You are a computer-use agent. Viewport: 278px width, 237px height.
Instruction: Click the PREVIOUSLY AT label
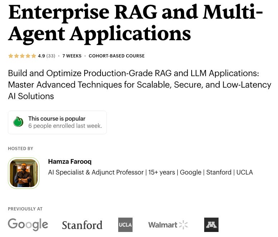click(x=25, y=209)
